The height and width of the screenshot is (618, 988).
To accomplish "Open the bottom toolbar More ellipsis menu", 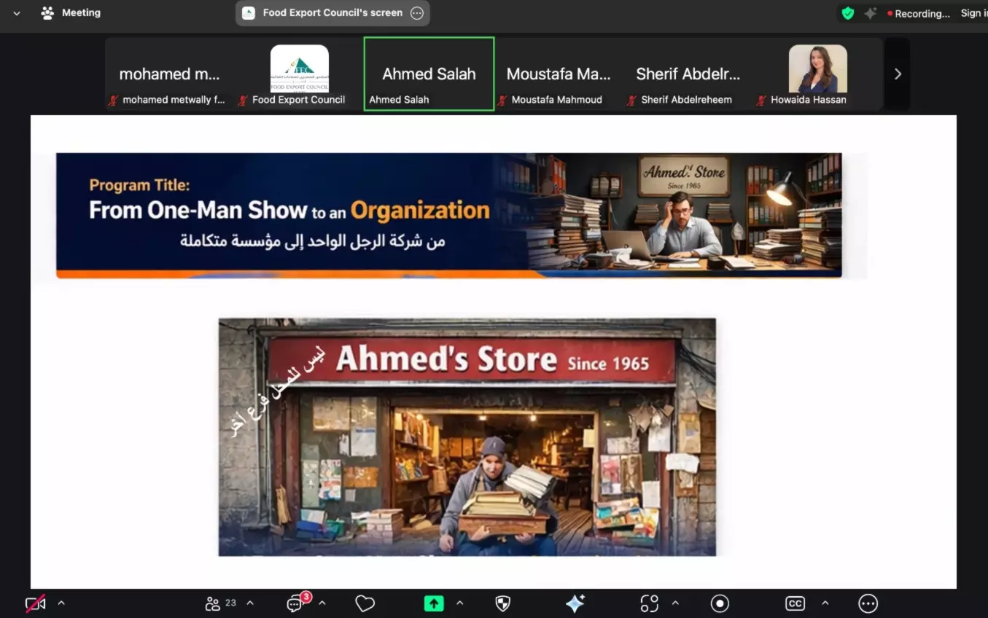I will [868, 603].
